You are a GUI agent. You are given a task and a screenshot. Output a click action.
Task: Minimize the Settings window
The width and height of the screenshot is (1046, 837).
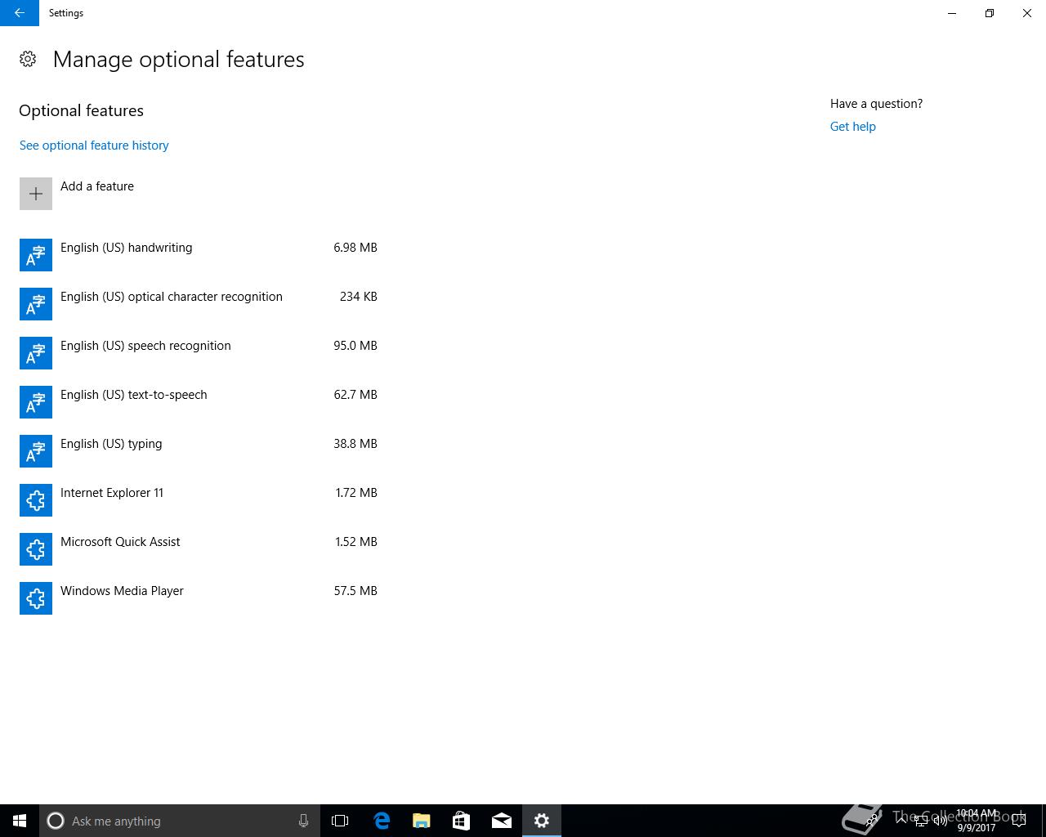click(952, 13)
